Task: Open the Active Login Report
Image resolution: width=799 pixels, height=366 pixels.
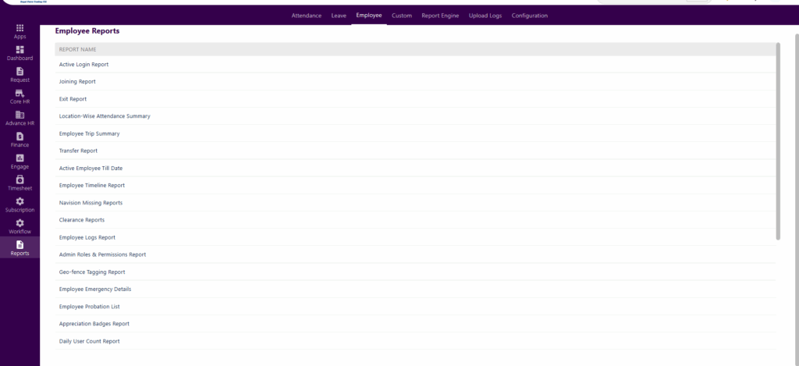Action: (83, 64)
